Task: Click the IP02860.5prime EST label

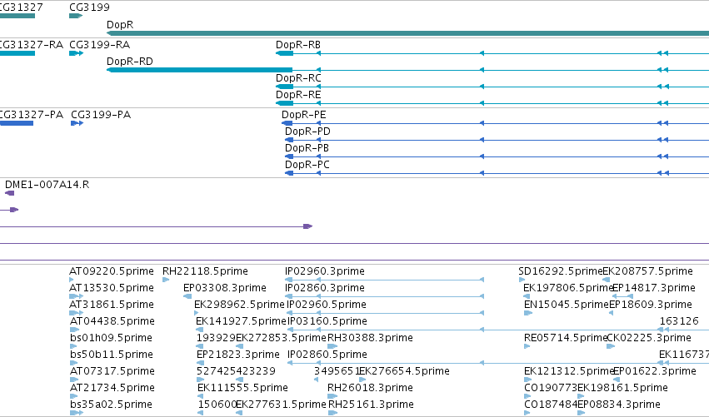Action: point(327,355)
